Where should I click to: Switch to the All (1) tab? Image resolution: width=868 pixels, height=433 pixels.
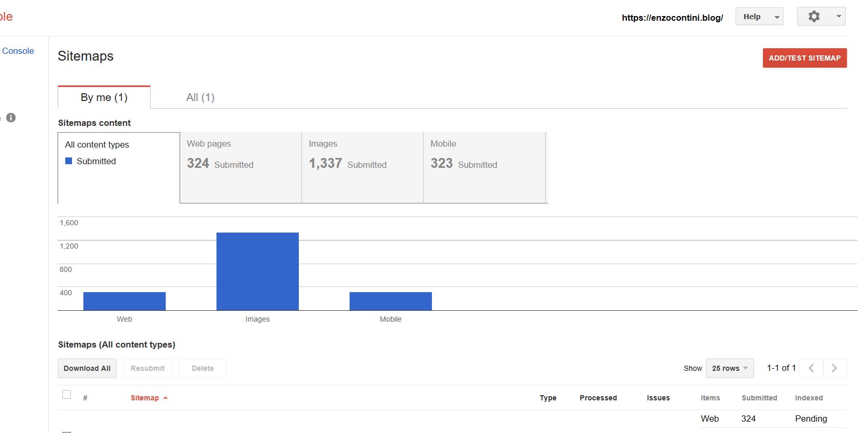(200, 97)
